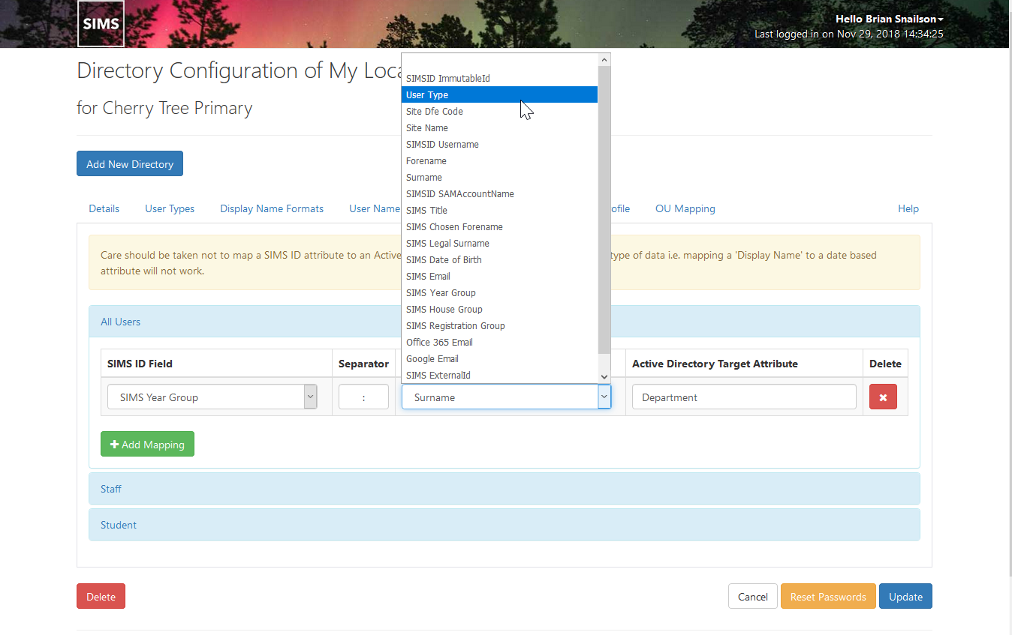This screenshot has width=1012, height=635.
Task: Delete the Department mapping row
Action: (x=883, y=397)
